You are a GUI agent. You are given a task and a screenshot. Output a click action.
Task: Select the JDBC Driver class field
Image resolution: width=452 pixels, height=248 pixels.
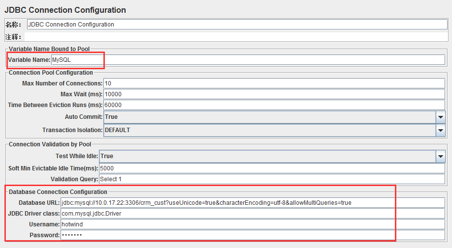(253, 214)
